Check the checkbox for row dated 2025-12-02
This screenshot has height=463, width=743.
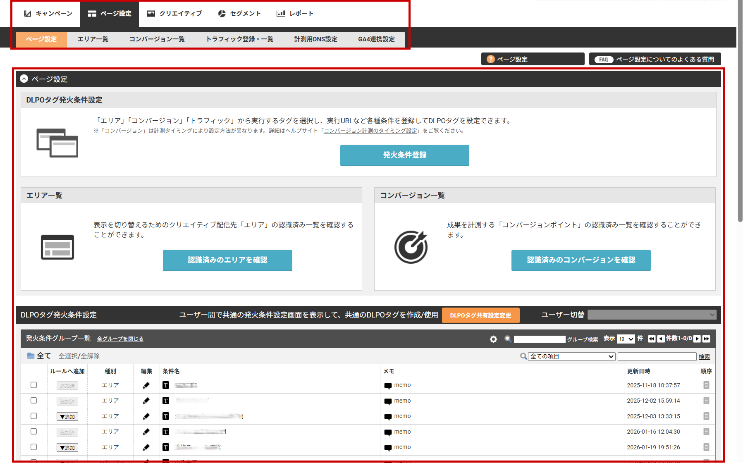click(x=34, y=400)
